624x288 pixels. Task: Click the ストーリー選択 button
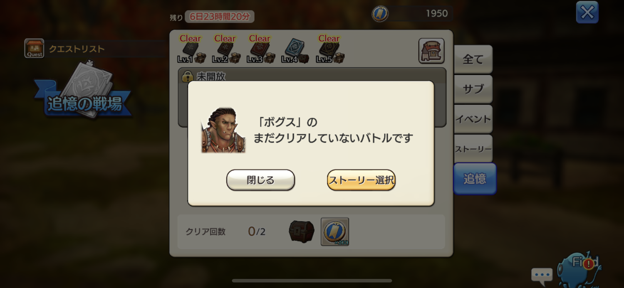[361, 180]
